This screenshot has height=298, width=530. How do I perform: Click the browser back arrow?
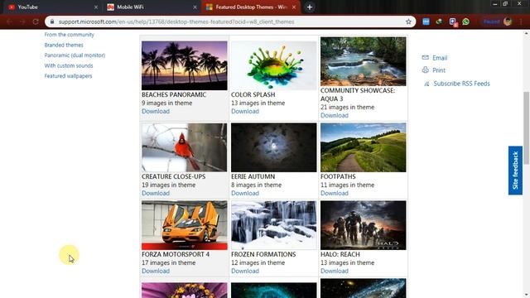9,22
